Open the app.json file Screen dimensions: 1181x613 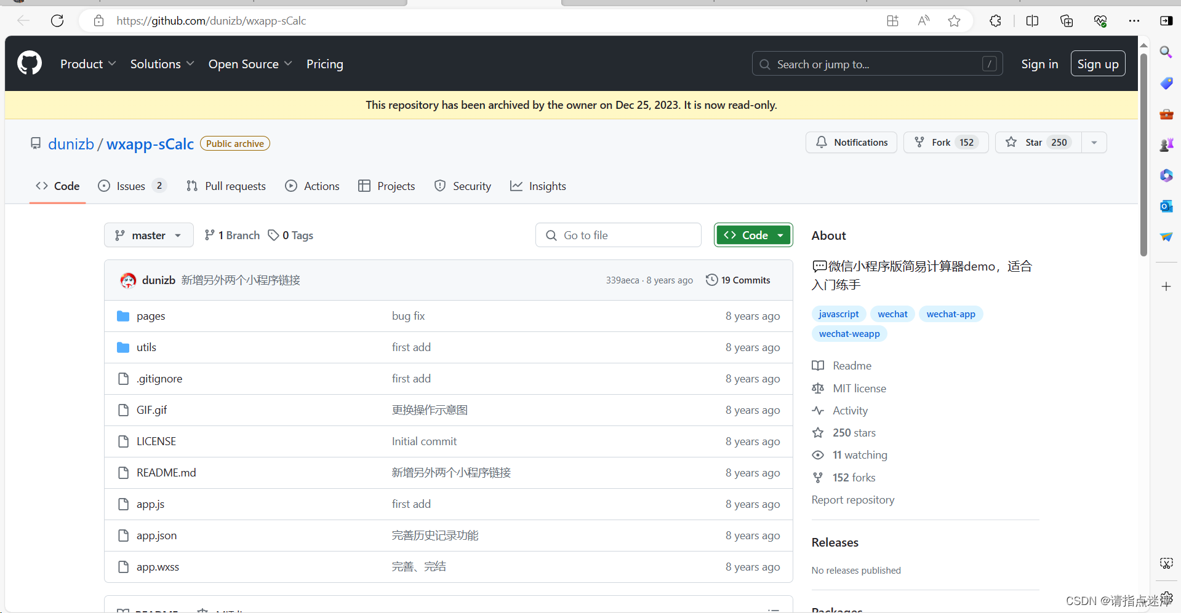156,536
